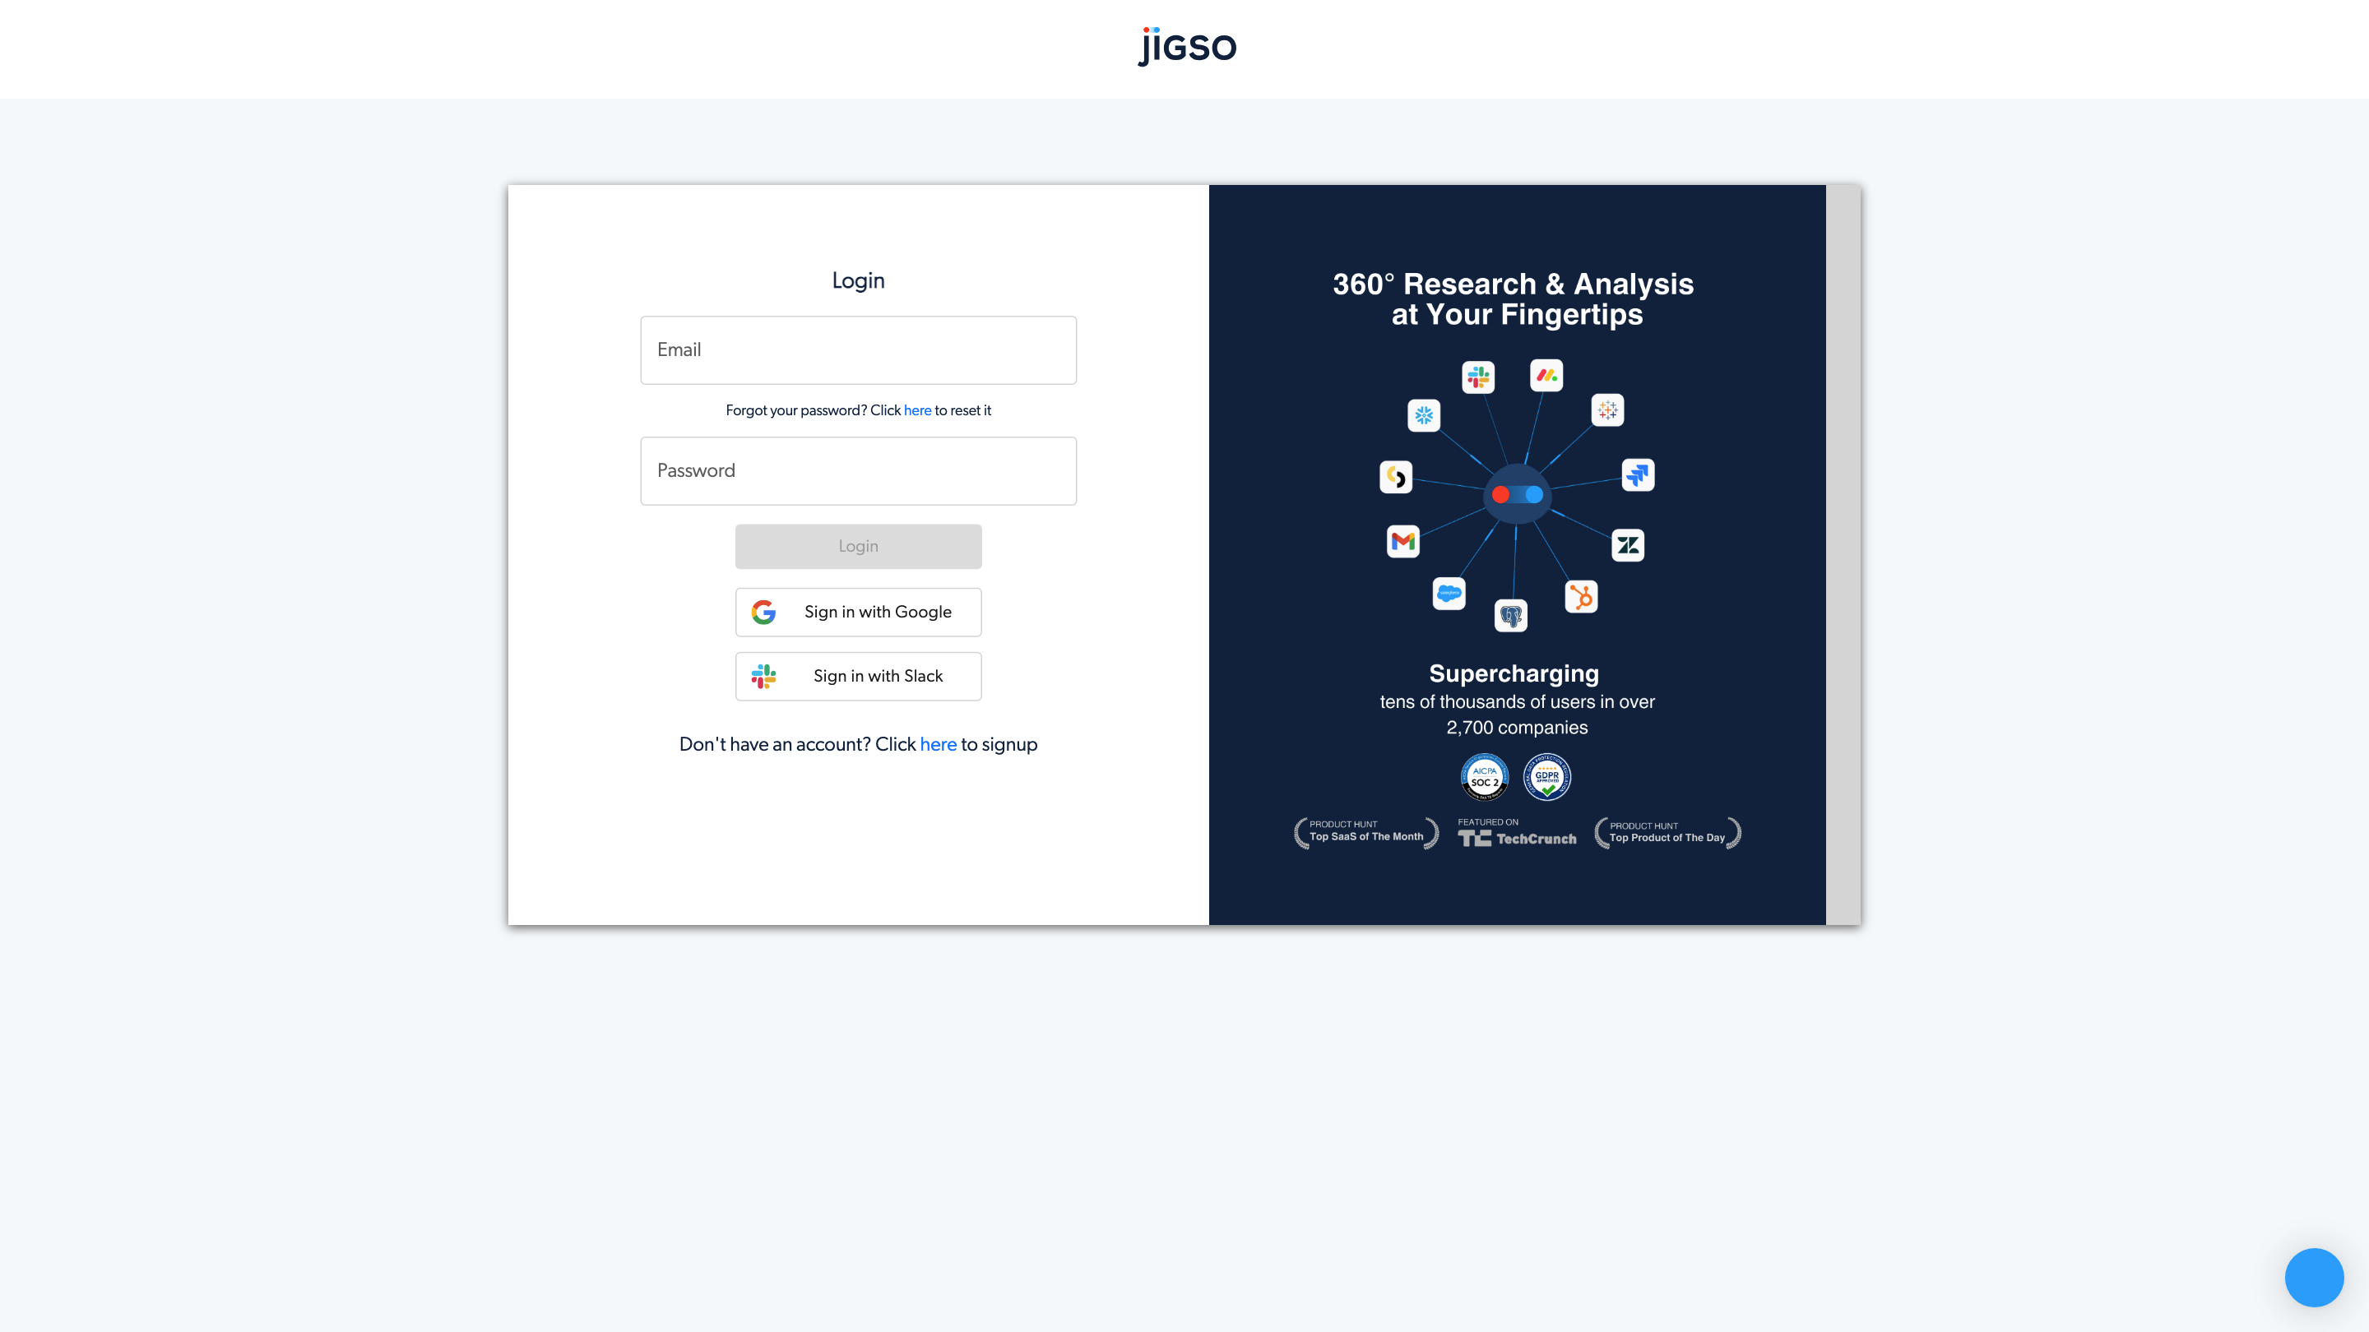Screen dimensions: 2369x1332
Task: Click the SOC 2 compliance badge
Action: pos(1484,778)
